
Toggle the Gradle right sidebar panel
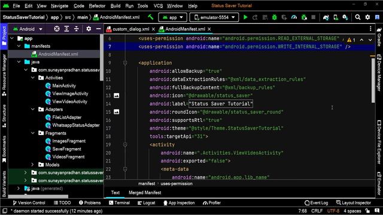tap(379, 37)
